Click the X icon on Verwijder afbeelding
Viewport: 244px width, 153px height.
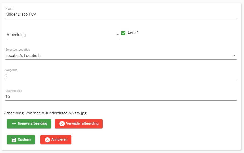(x=62, y=124)
